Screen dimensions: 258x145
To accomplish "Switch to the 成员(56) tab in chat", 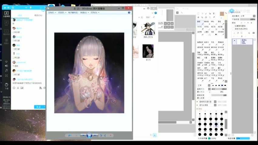I will (38, 15).
